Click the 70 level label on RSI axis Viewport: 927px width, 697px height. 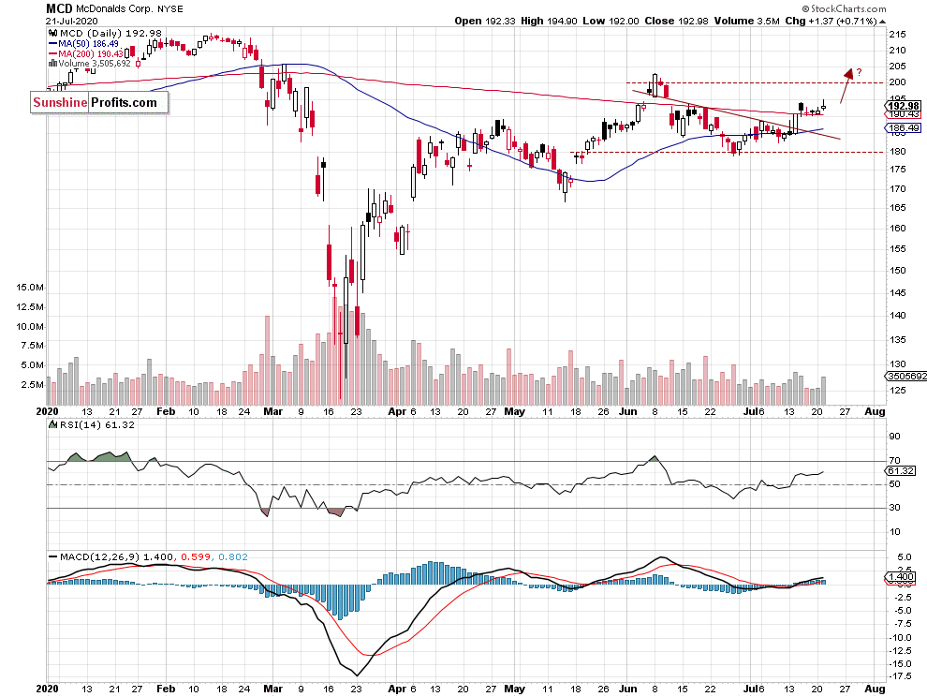coord(894,460)
